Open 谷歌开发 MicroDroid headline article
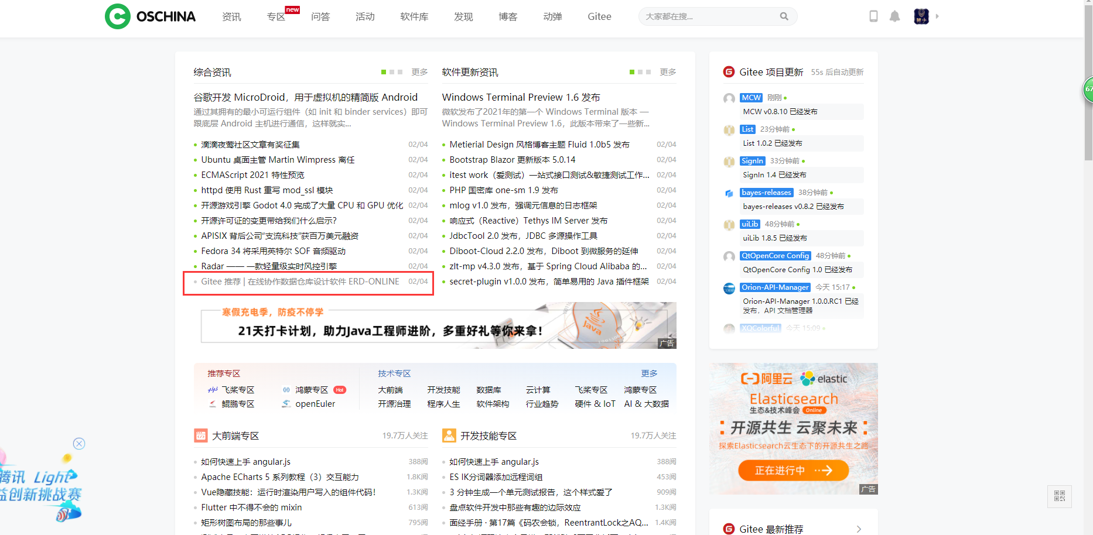Image resolution: width=1093 pixels, height=535 pixels. (306, 97)
